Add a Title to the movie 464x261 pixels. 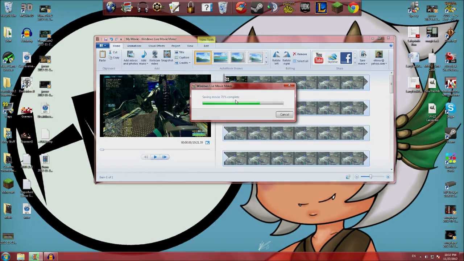pyautogui.click(x=180, y=52)
